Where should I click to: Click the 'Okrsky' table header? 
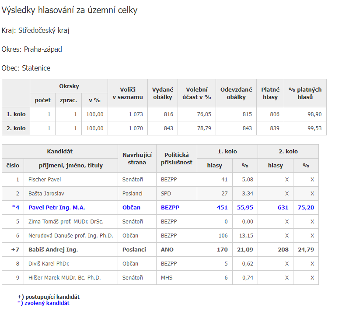click(x=69, y=86)
